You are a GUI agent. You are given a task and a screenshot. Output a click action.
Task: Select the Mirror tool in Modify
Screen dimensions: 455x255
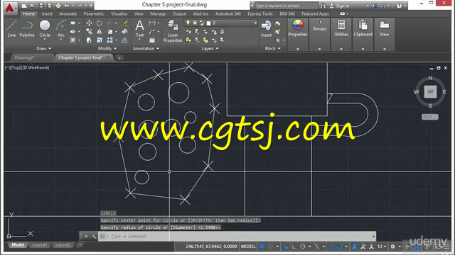pyautogui.click(x=100, y=31)
